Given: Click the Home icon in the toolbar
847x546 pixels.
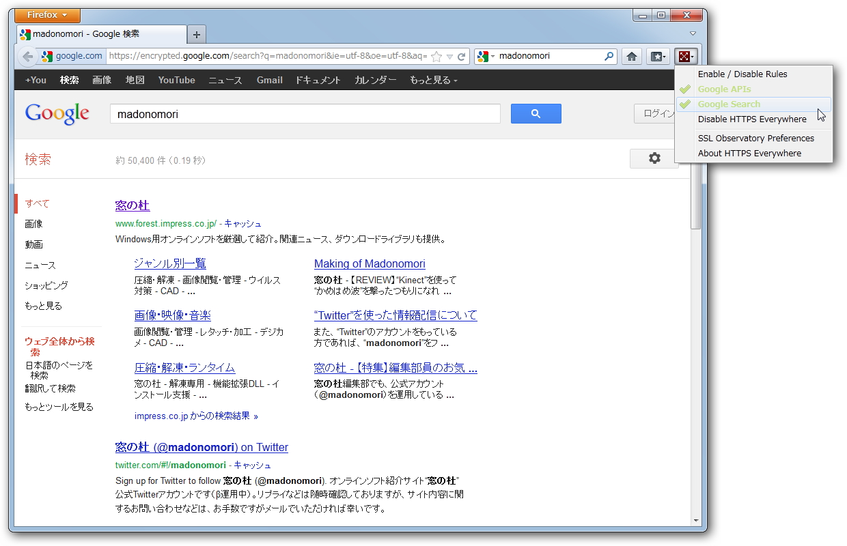Looking at the screenshot, I should coord(632,56).
